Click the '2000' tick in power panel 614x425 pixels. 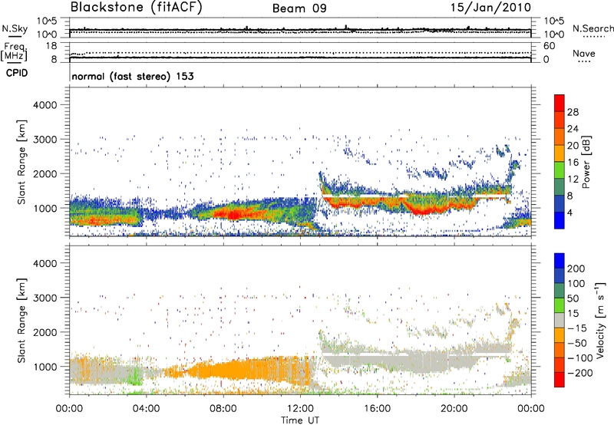point(45,173)
